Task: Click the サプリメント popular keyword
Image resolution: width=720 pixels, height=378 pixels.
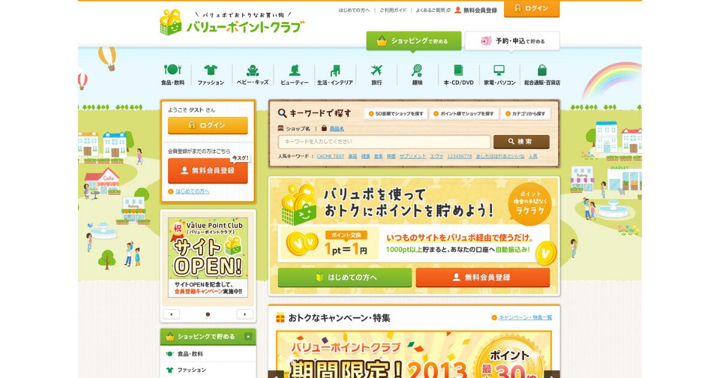Action: (x=413, y=156)
